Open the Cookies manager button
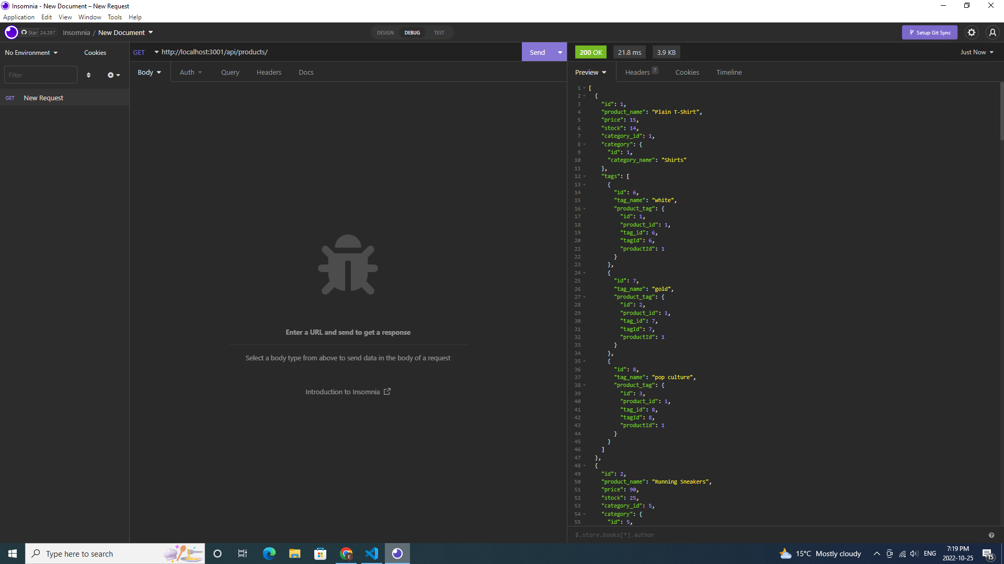This screenshot has width=1004, height=564. [95, 53]
